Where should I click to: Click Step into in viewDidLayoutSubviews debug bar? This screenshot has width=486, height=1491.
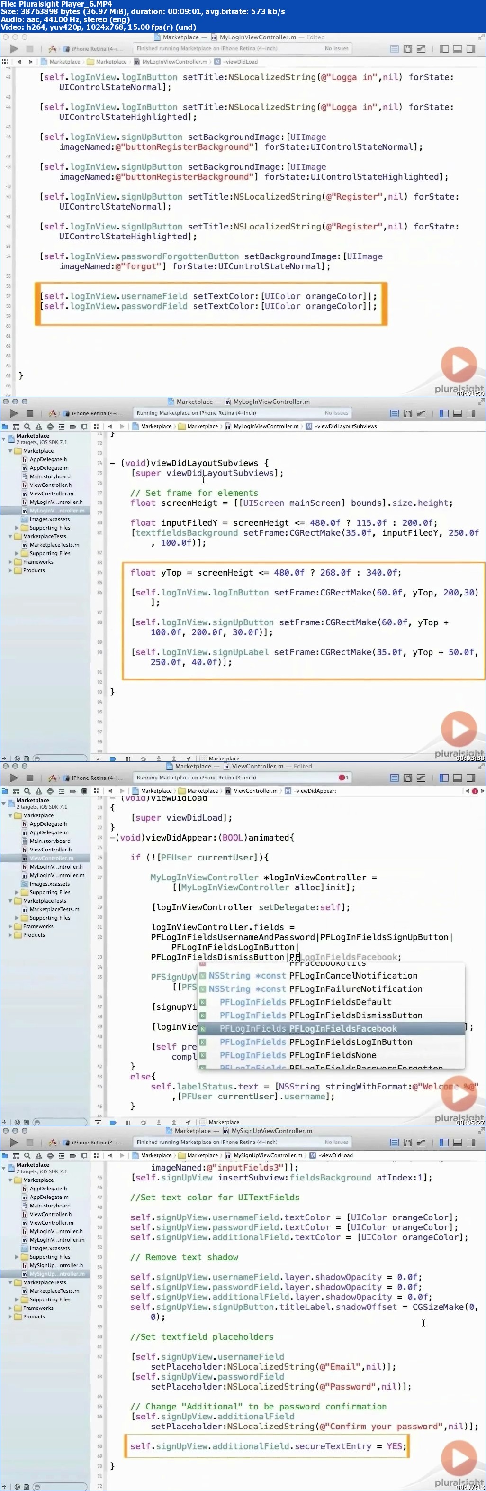pos(158,758)
